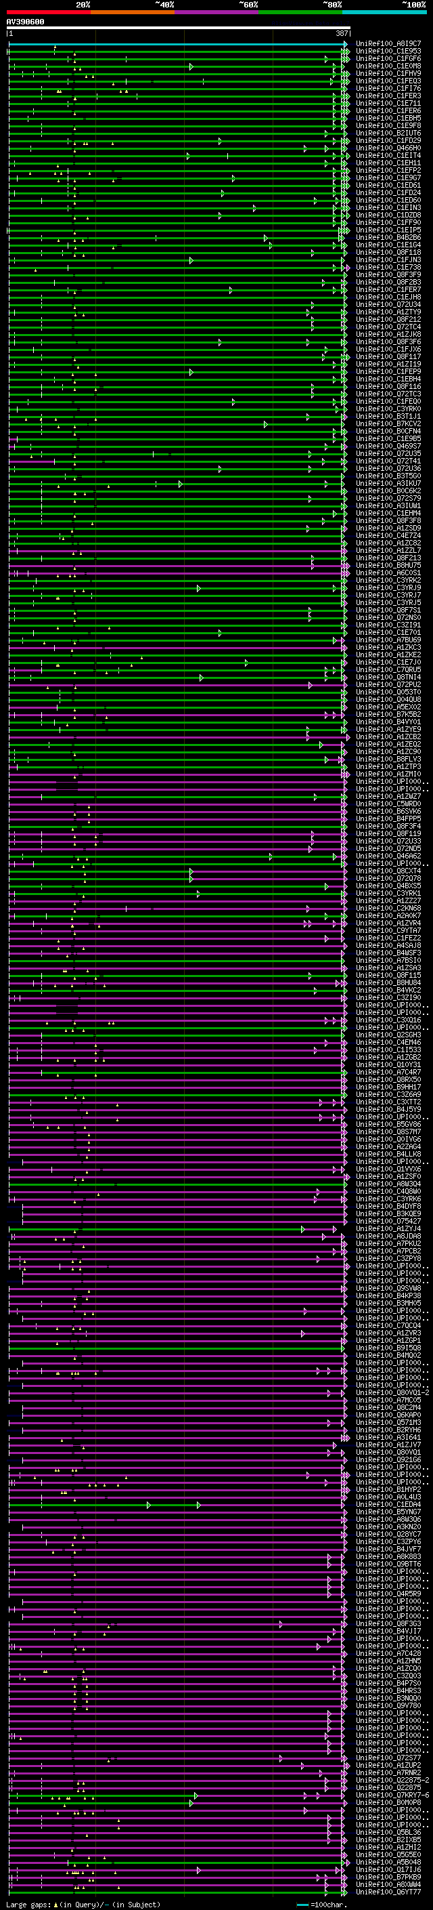Click the green ~80% identity legend segment
Viewport: 433px width, 1910px height.
(300, 12)
